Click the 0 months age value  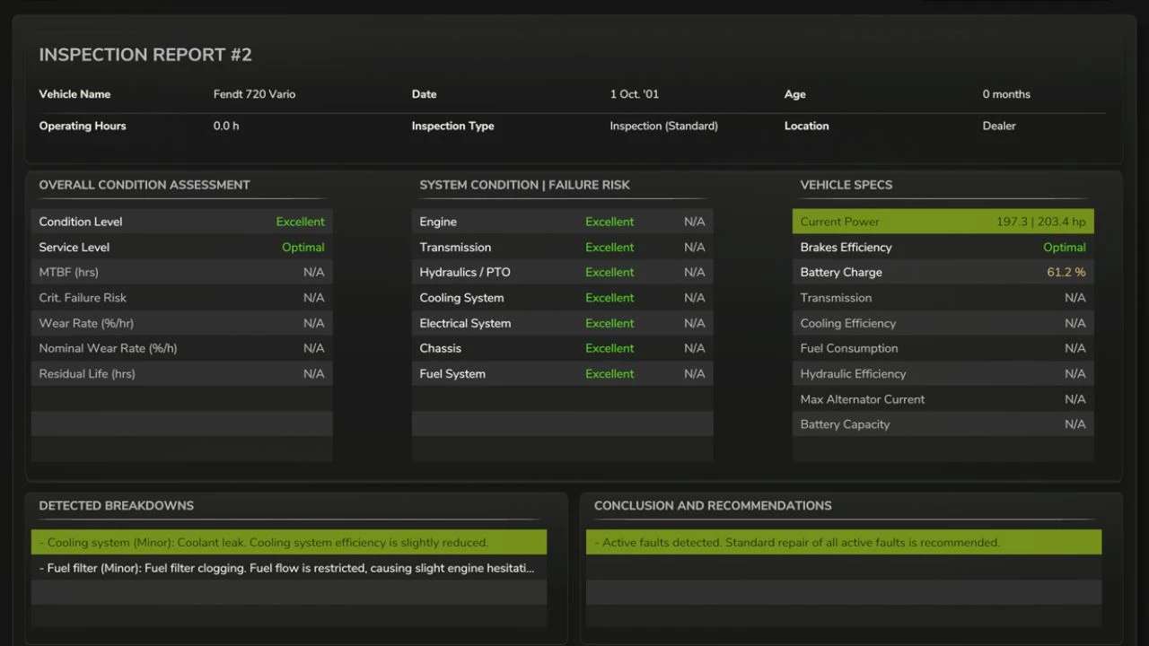coord(1006,94)
